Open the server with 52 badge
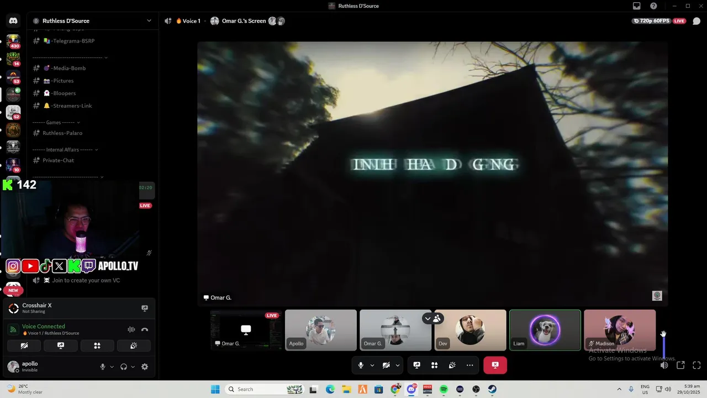This screenshot has width=707, height=398. (x=13, y=112)
